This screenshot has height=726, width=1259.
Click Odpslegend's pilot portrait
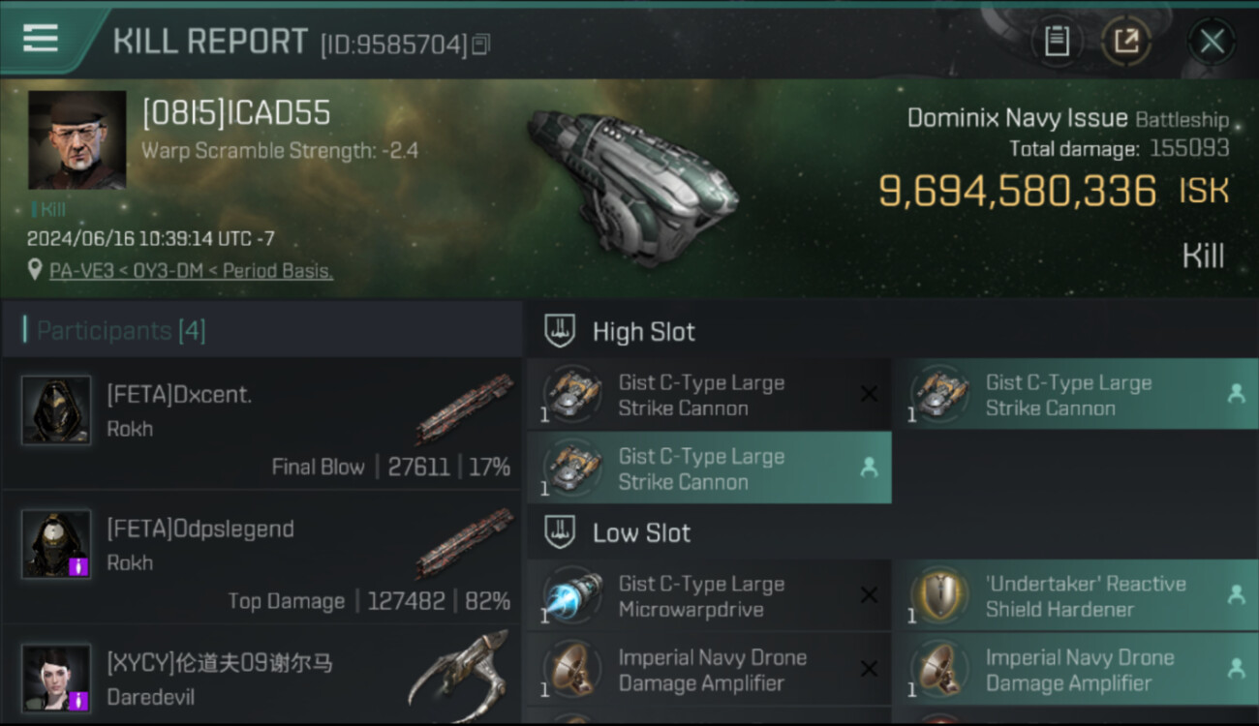point(56,544)
